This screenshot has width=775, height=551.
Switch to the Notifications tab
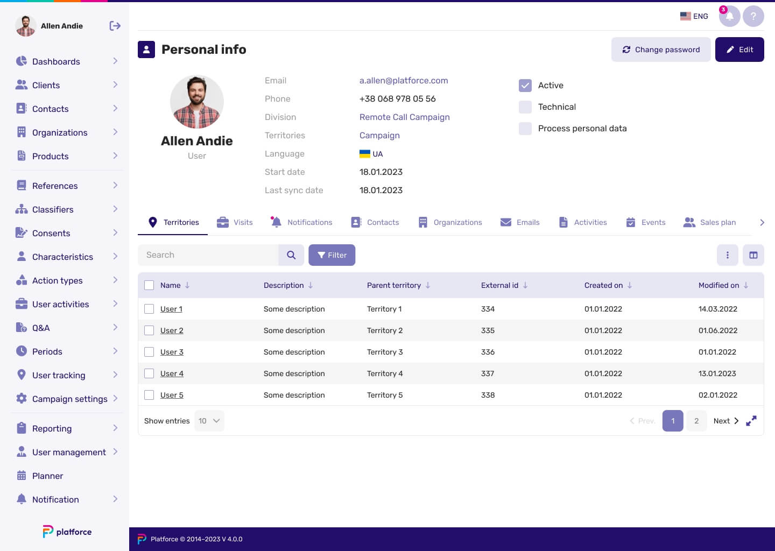point(301,222)
